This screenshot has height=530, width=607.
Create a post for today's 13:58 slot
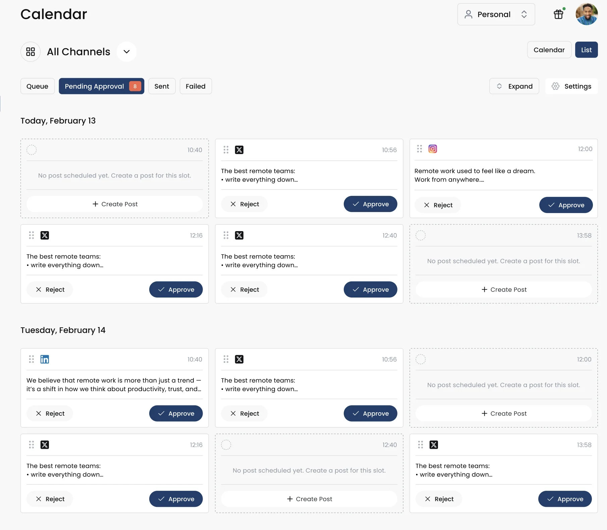pyautogui.click(x=504, y=289)
